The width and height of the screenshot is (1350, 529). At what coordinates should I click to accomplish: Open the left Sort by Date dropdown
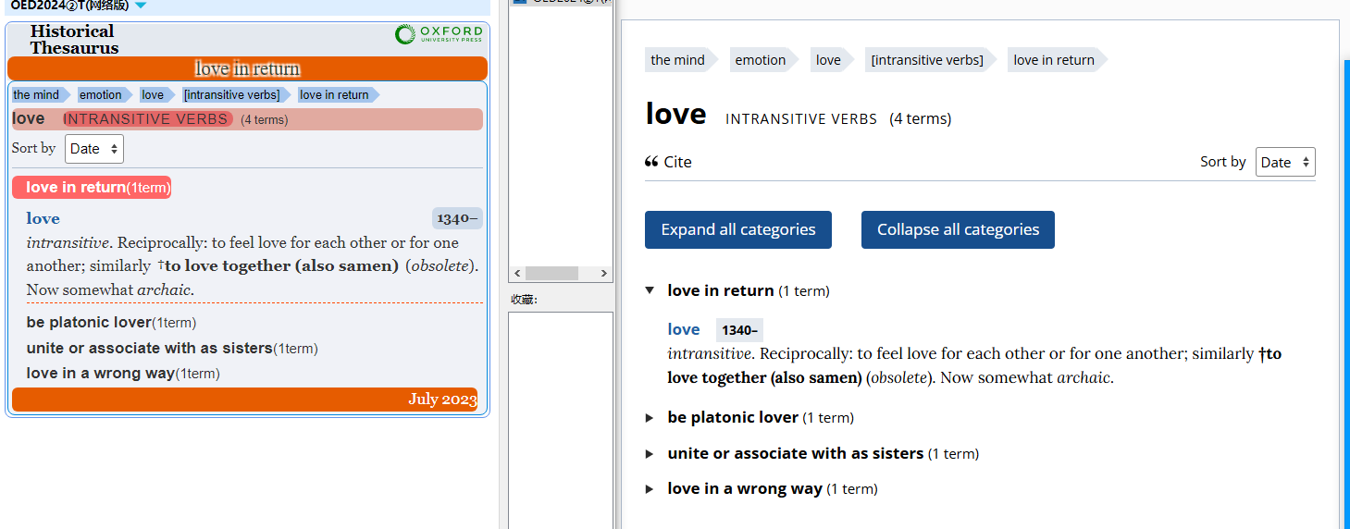click(94, 149)
